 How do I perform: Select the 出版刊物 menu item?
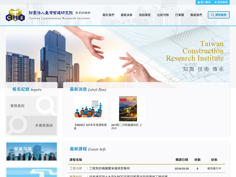[164, 14]
